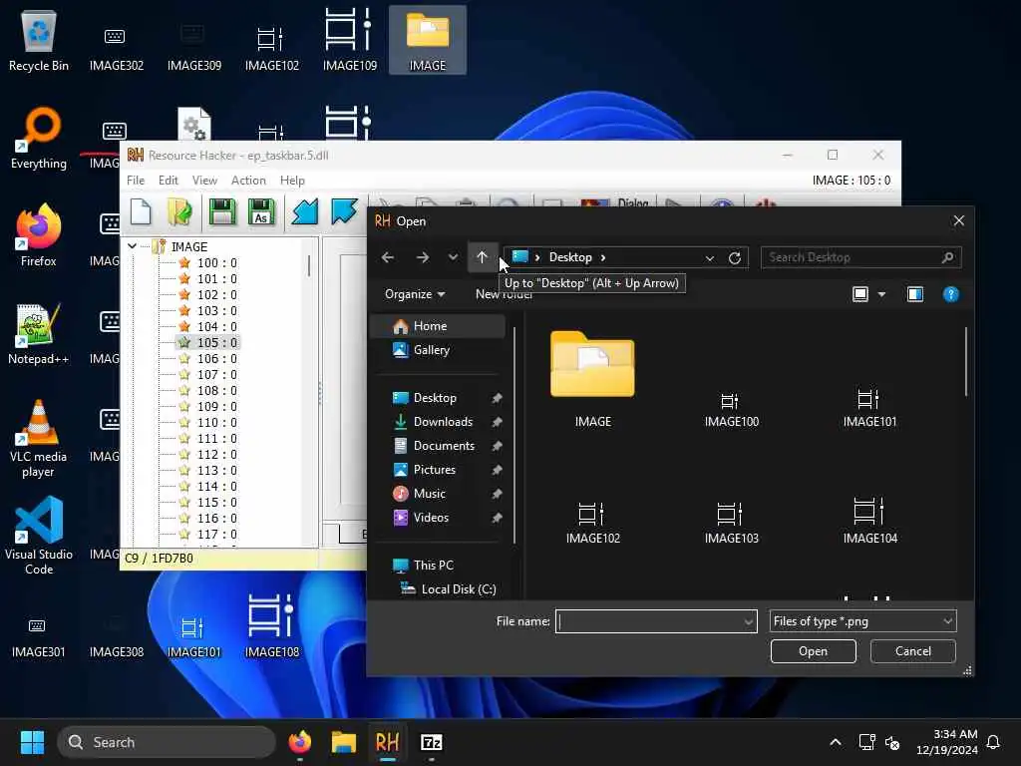Refresh the Desktop folder listing

[735, 258]
